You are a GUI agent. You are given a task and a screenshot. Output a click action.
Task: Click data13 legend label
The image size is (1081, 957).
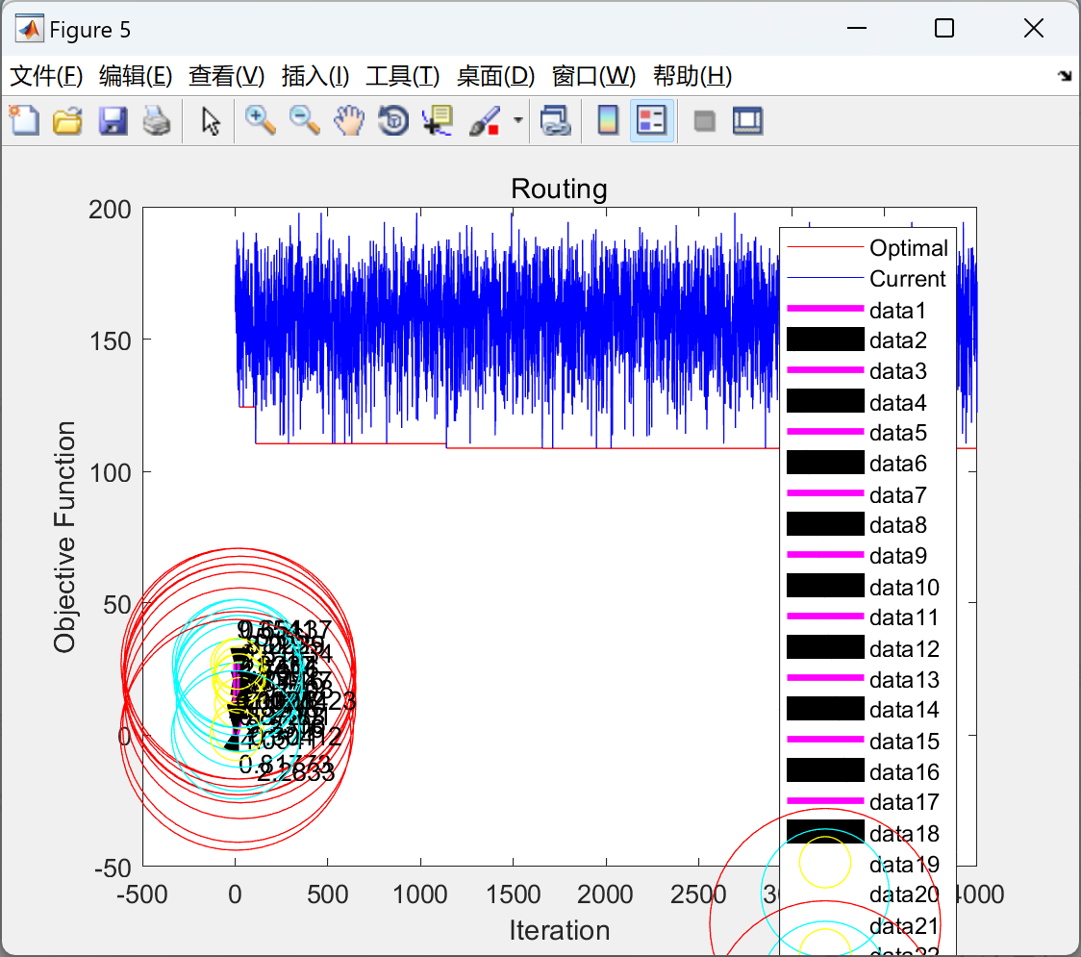904,680
